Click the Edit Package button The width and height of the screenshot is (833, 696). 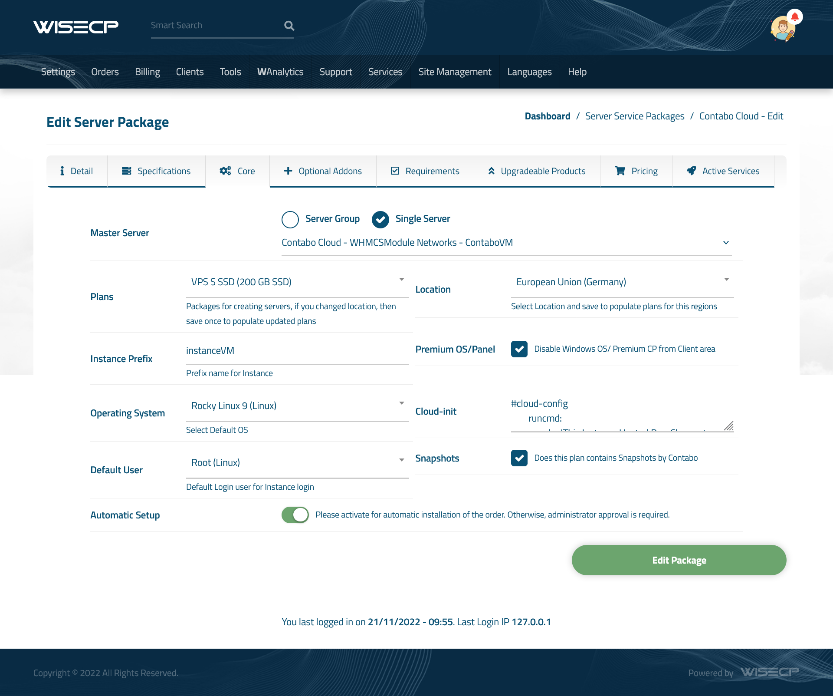[679, 560]
